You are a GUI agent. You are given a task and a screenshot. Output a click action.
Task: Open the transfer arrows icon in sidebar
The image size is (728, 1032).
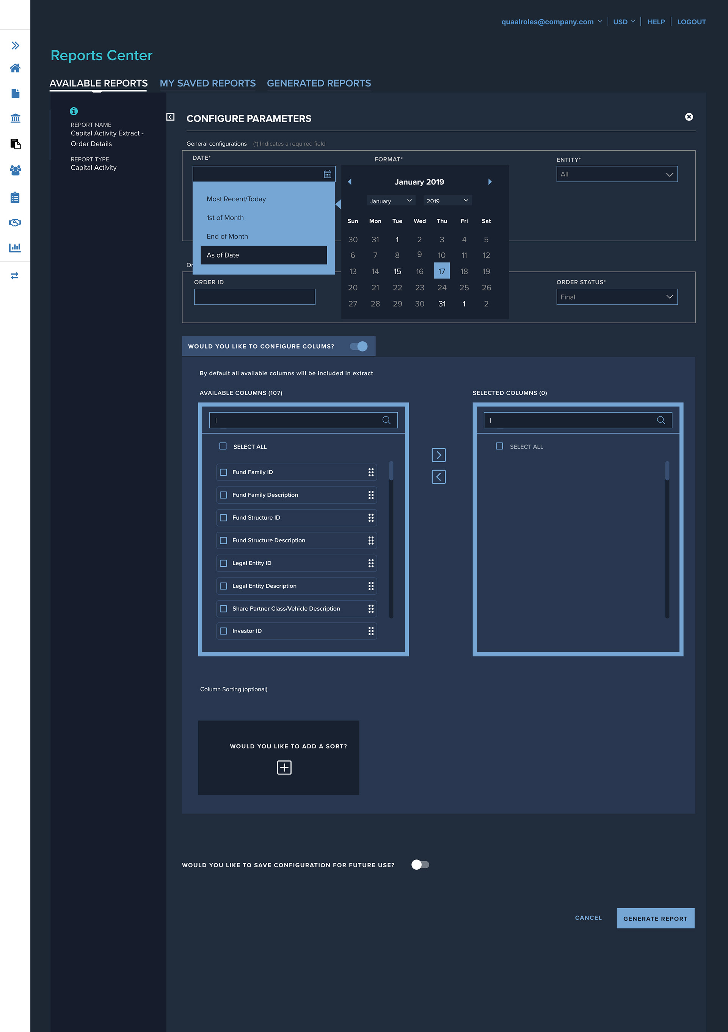coord(15,276)
